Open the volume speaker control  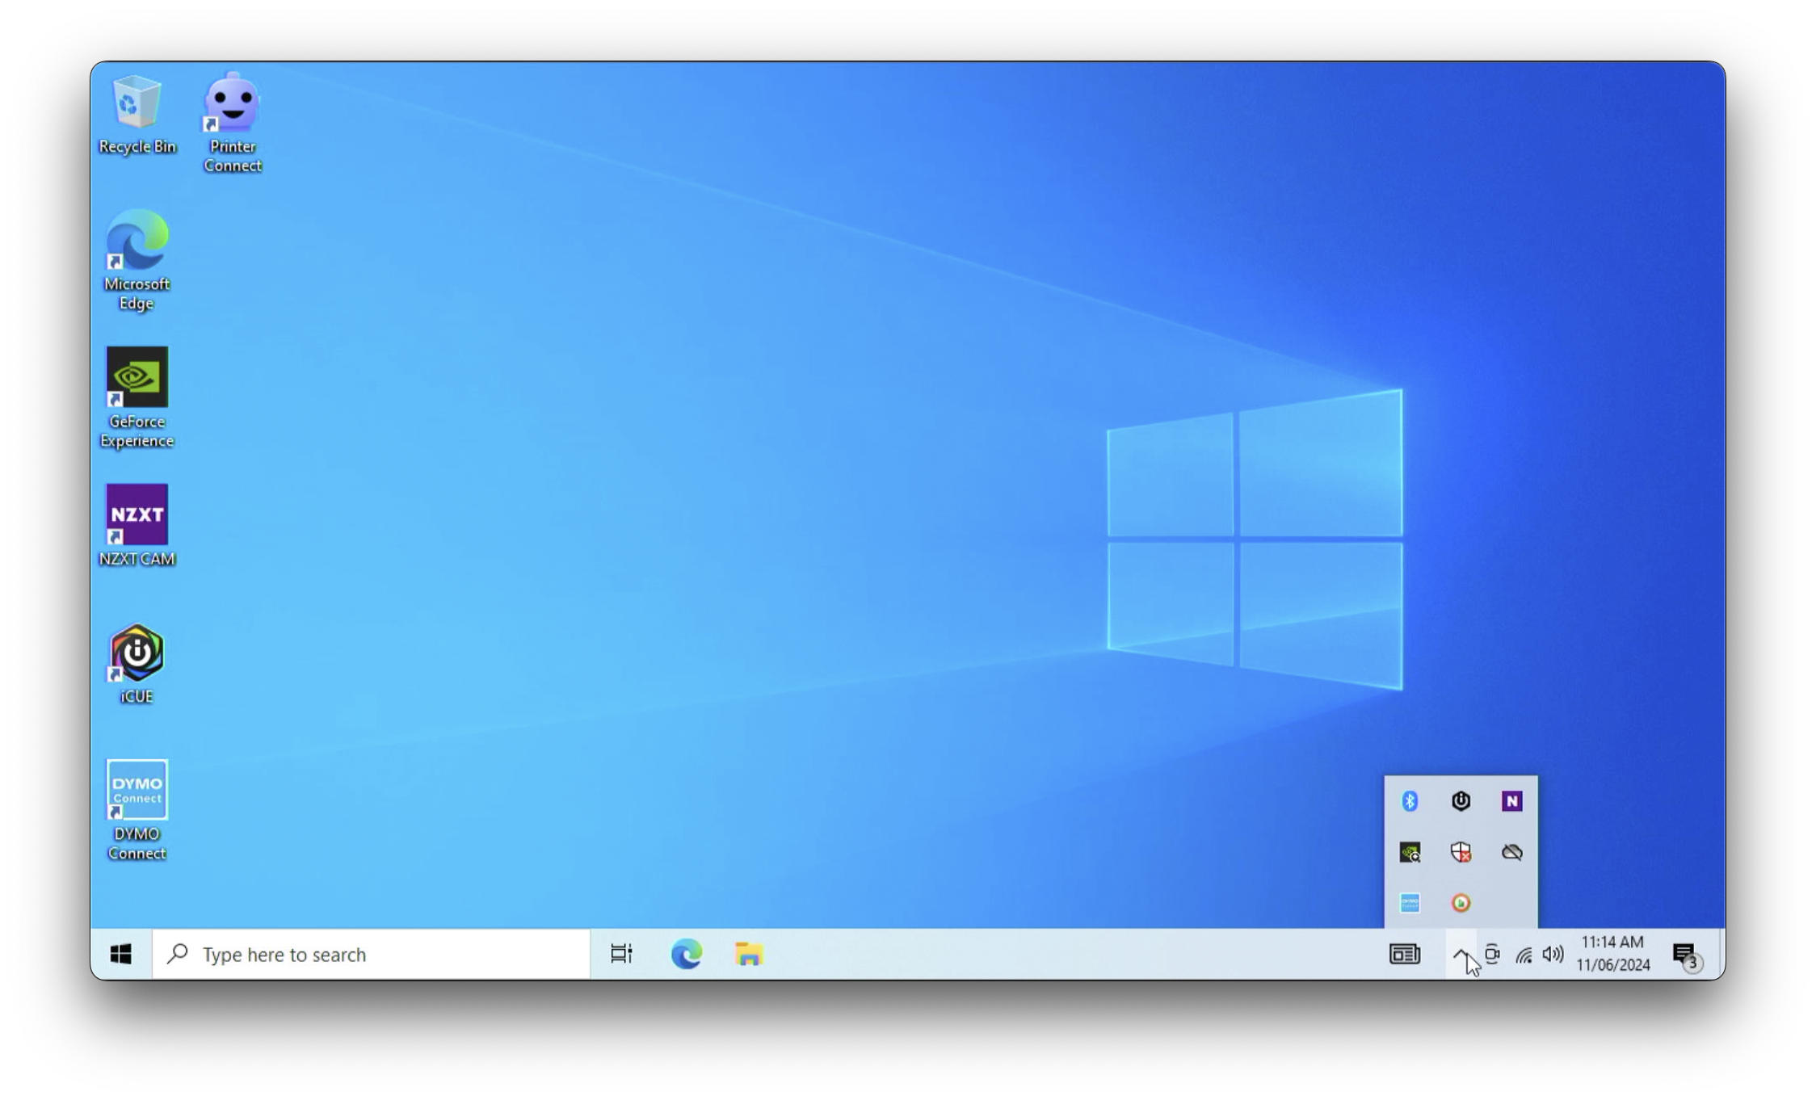click(x=1553, y=955)
